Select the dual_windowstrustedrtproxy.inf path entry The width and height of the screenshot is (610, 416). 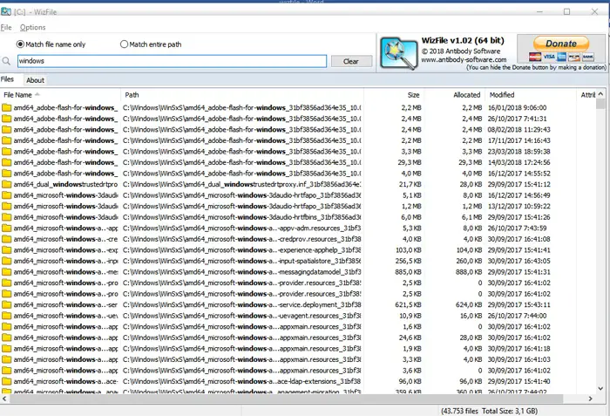(x=242, y=184)
